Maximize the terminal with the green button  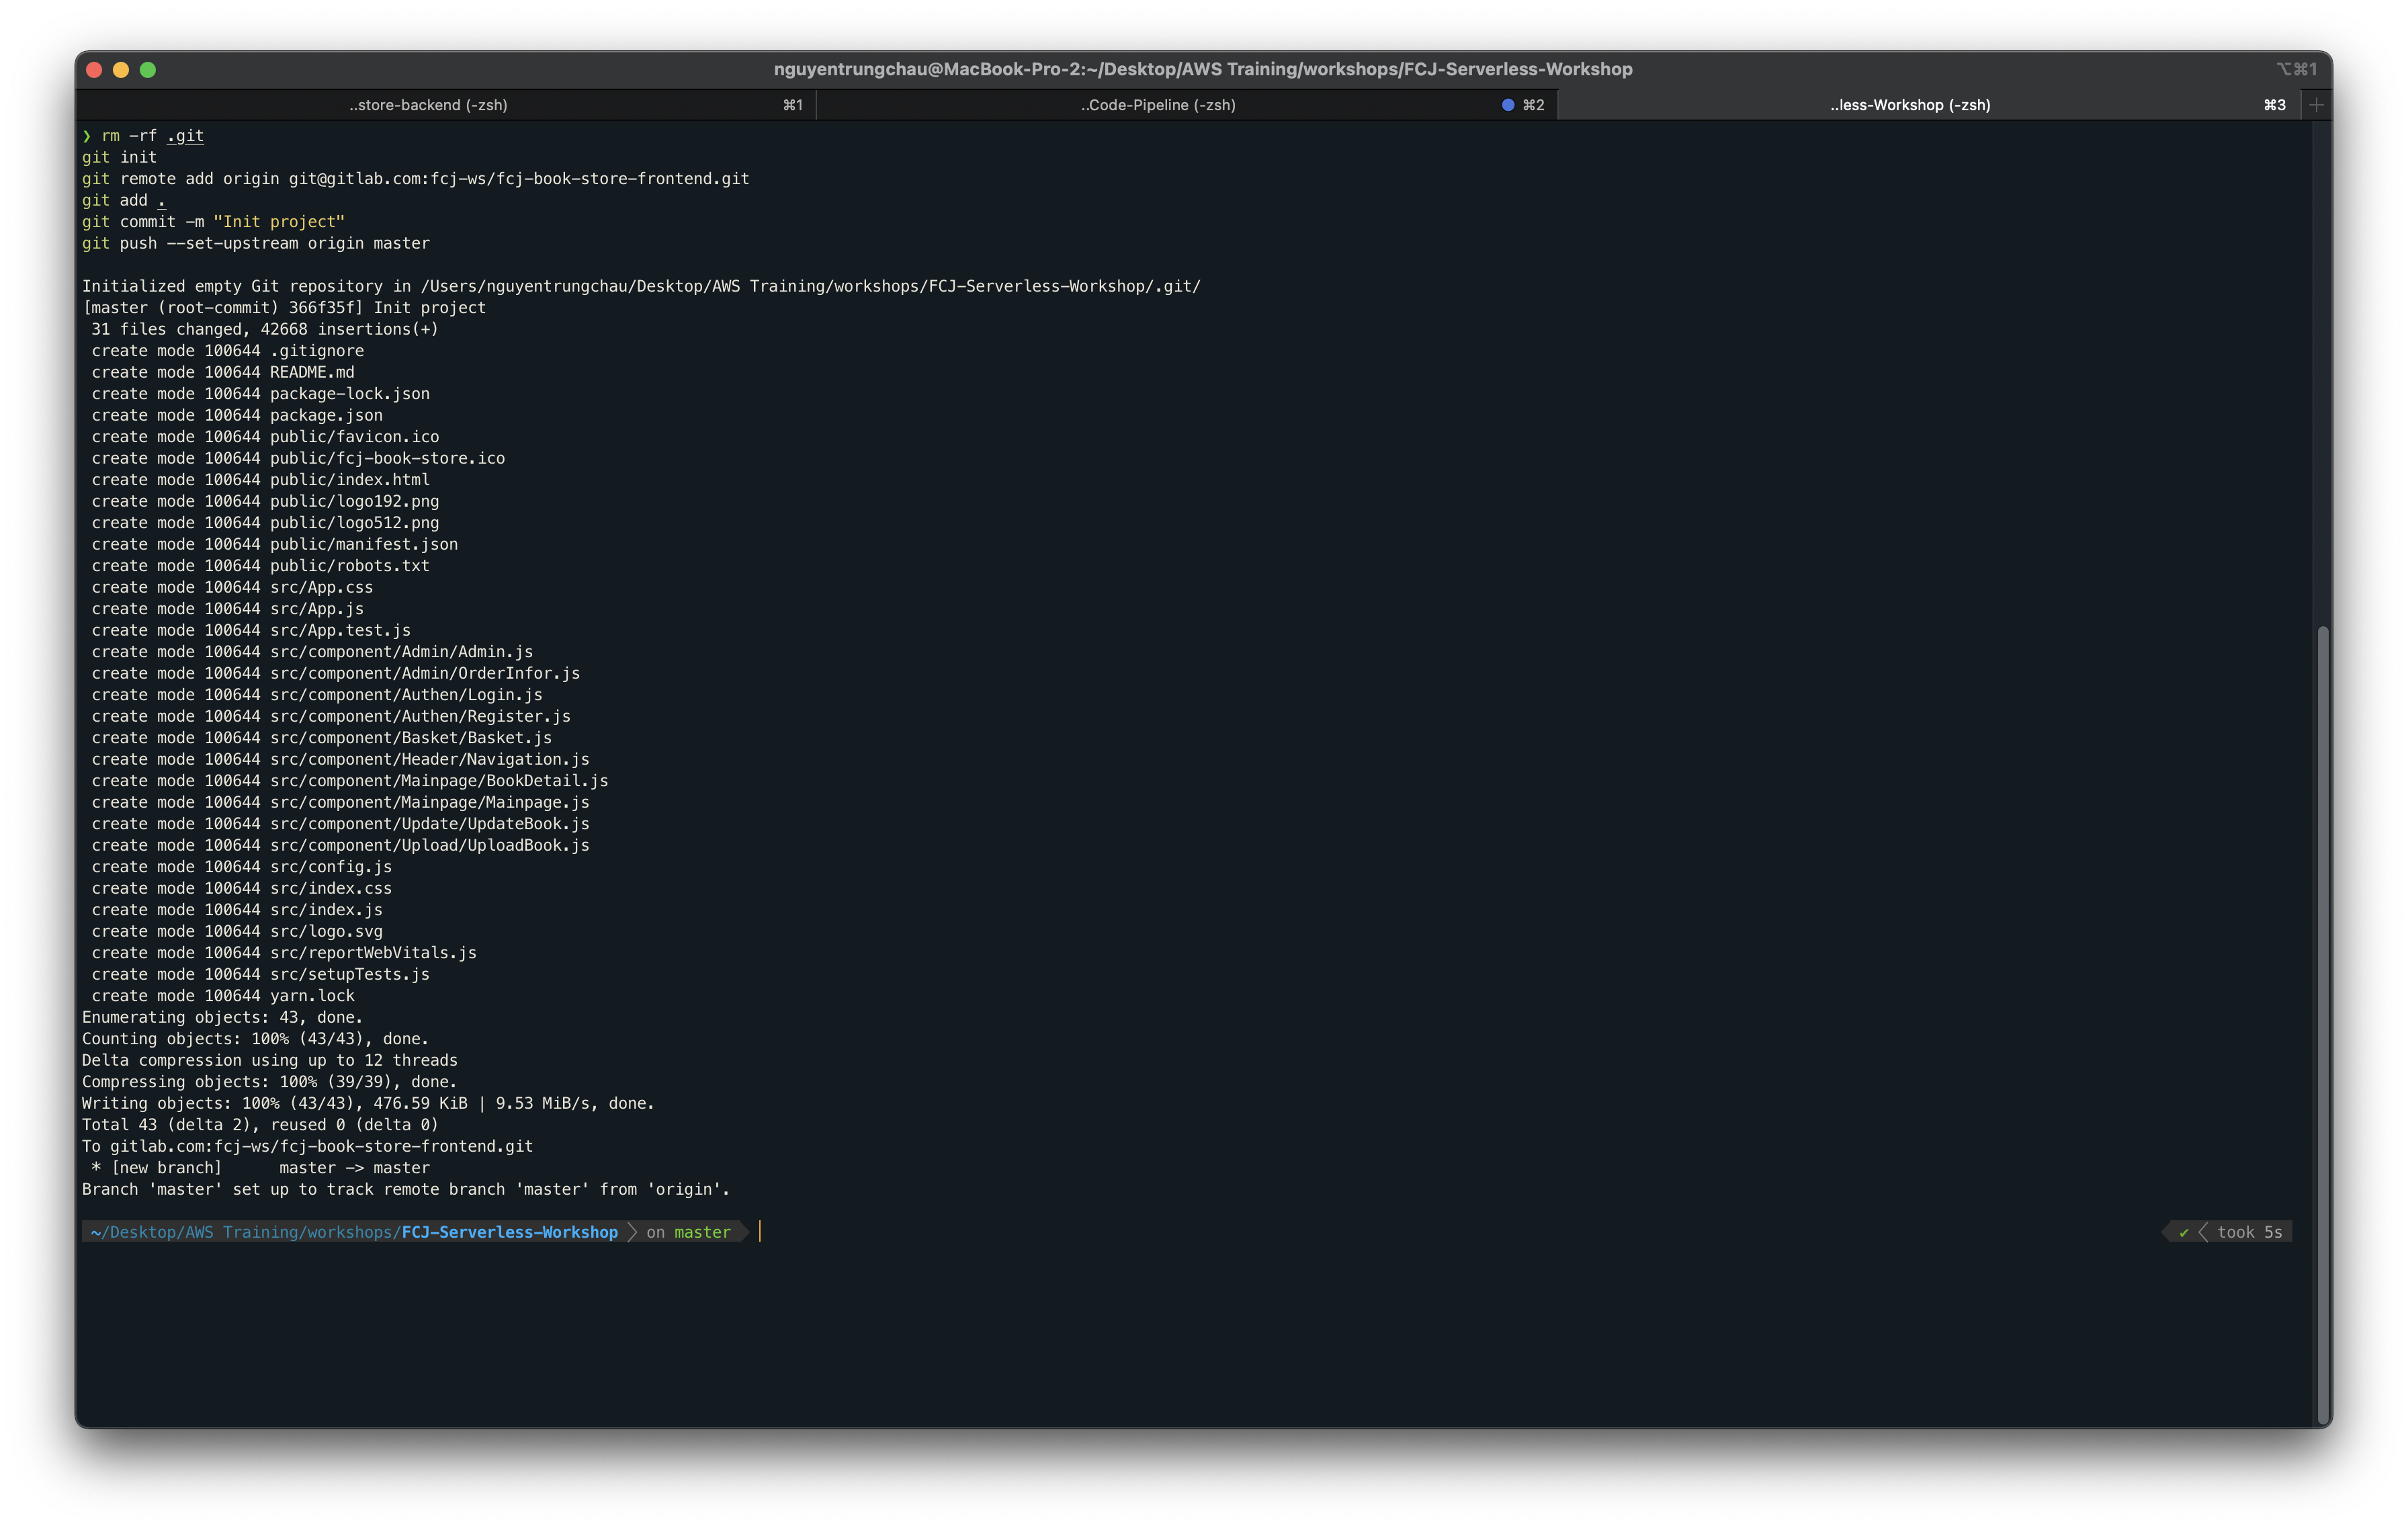148,70
